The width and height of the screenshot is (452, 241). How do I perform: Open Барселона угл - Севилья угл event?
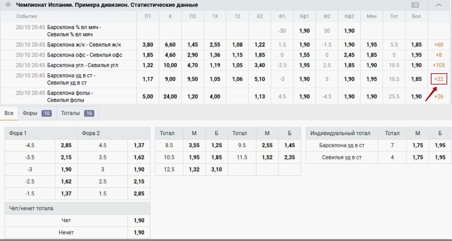pos(83,65)
